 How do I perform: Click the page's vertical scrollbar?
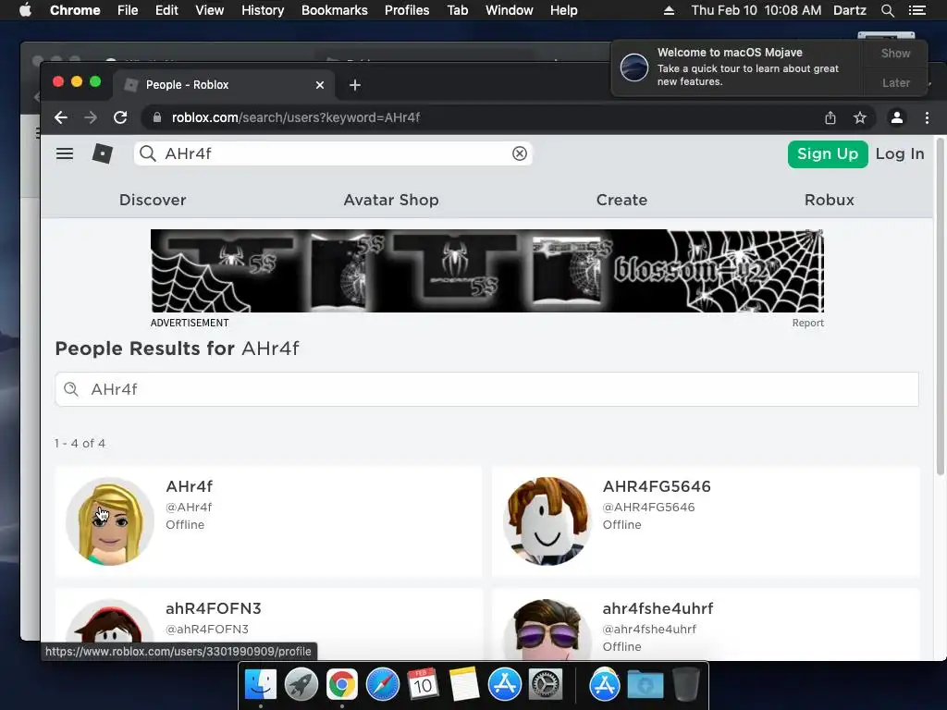tap(941, 307)
